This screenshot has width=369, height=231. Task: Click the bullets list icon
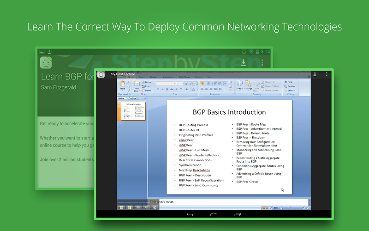click(202, 84)
